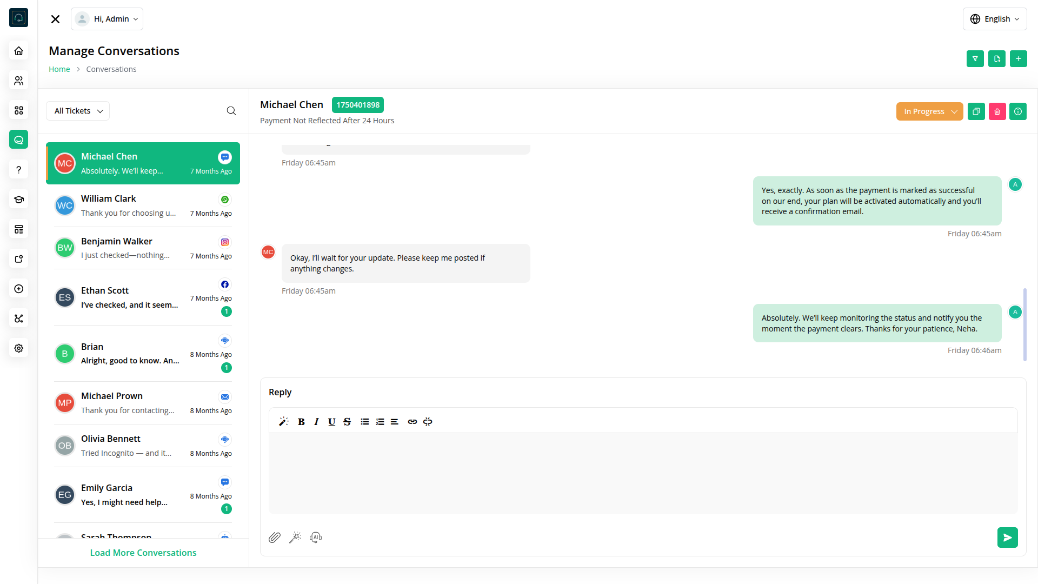This screenshot has width=1038, height=584.
Task: Click the send reply button
Action: point(1007,537)
